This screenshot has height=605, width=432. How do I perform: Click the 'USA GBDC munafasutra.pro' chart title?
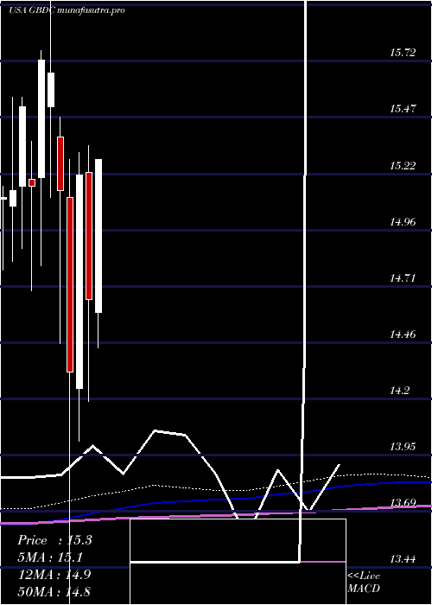coord(67,10)
